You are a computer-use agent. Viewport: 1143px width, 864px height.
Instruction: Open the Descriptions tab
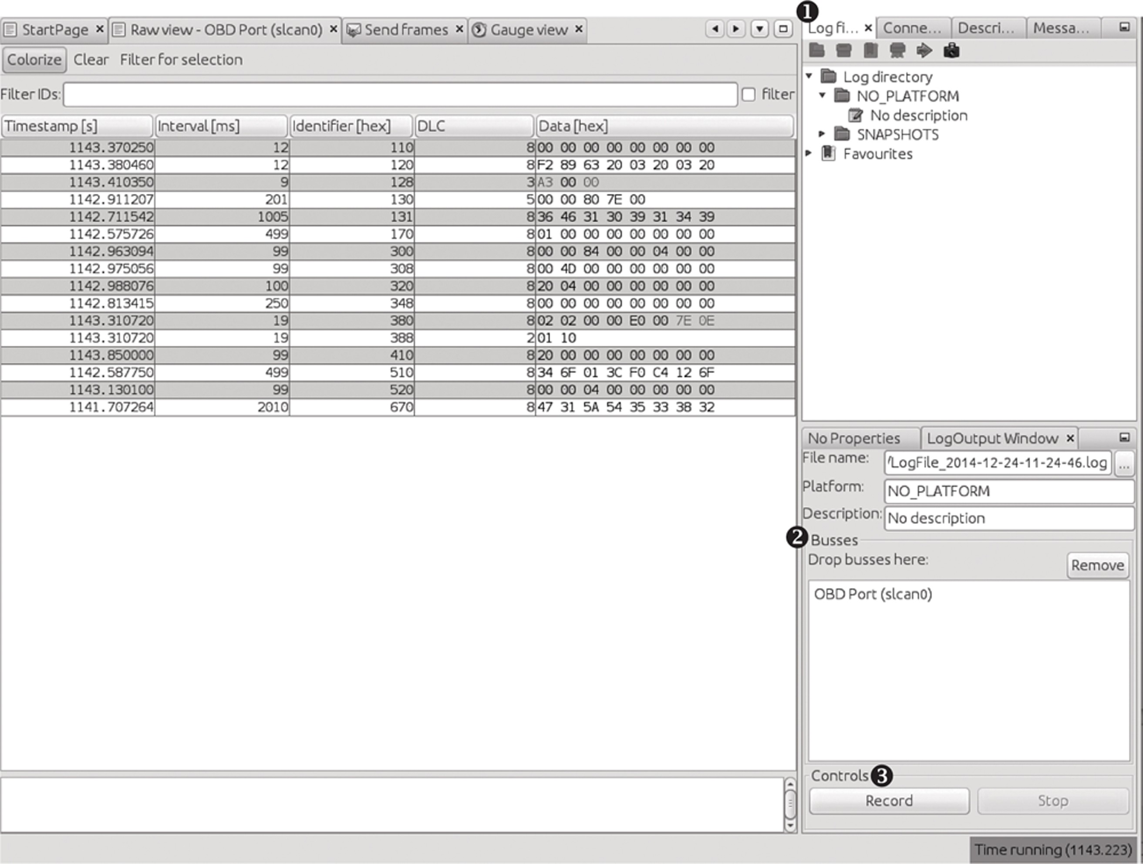tap(988, 28)
